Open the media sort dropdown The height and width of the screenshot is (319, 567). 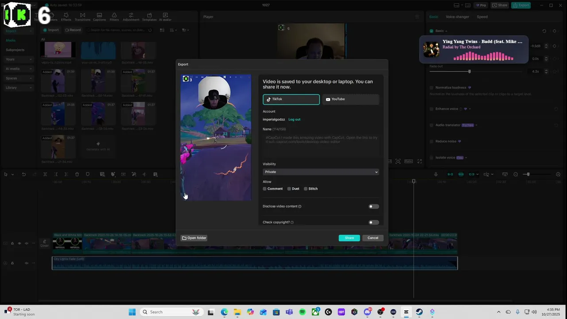173,30
